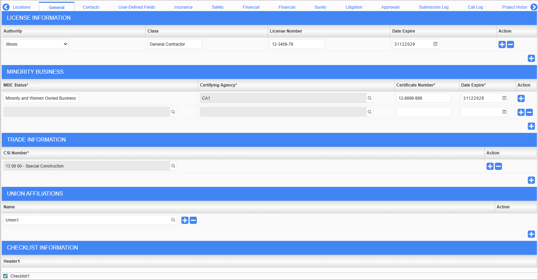
Task: Open calendar in empty Minority Business row
Action: [x=504, y=112]
